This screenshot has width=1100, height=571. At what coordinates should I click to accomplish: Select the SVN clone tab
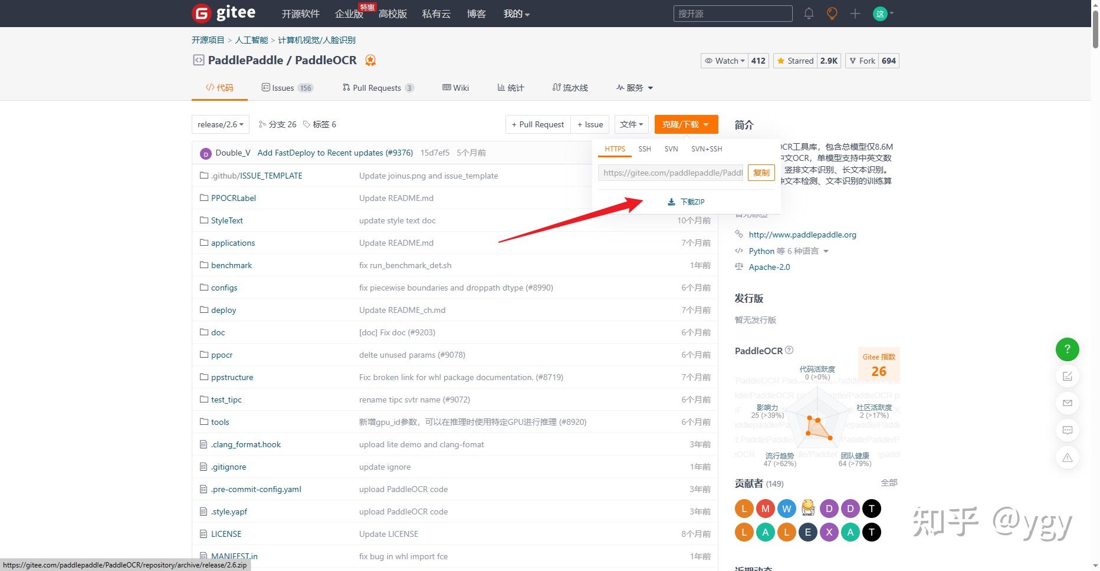[671, 149]
